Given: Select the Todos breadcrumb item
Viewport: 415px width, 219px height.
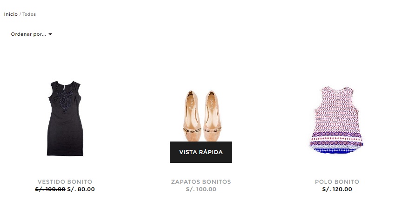Looking at the screenshot, I should (x=29, y=14).
